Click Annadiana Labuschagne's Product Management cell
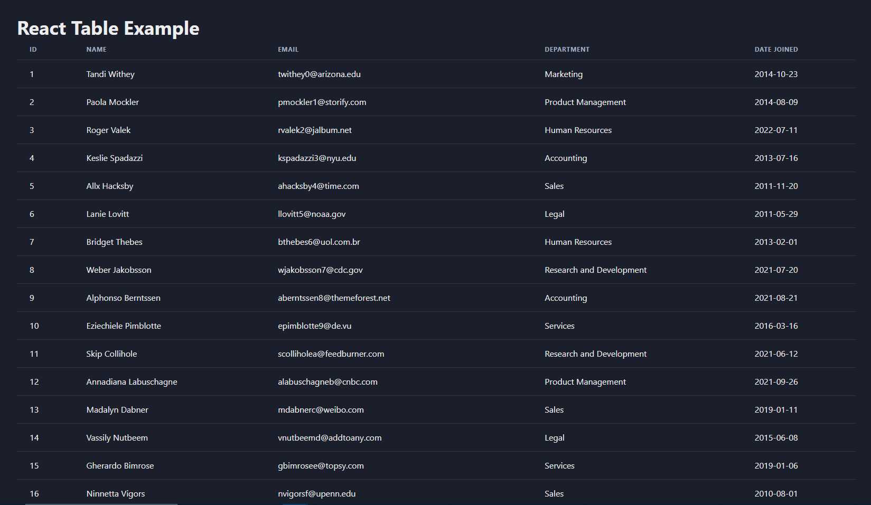Screen dimensions: 871x505 point(585,382)
